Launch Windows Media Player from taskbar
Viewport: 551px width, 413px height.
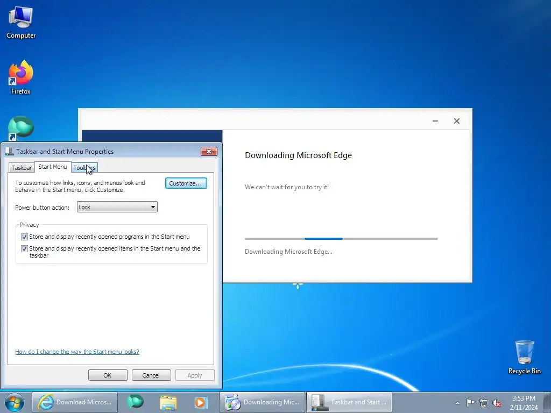click(201, 402)
